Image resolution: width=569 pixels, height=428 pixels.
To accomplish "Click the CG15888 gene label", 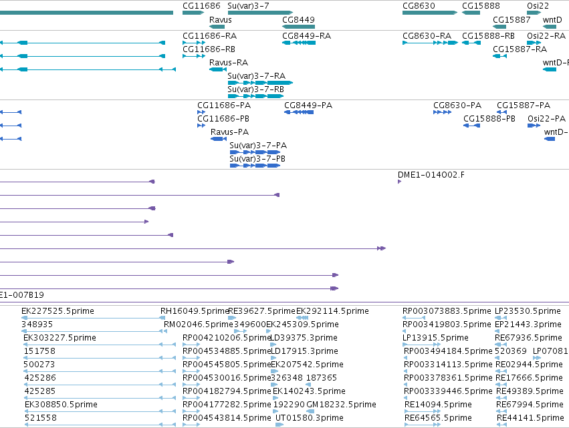I will (481, 6).
